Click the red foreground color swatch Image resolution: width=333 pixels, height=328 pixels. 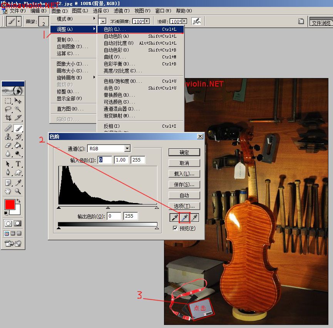10,204
